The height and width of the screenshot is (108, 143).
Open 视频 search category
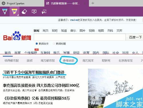pyautogui.click(x=92, y=30)
